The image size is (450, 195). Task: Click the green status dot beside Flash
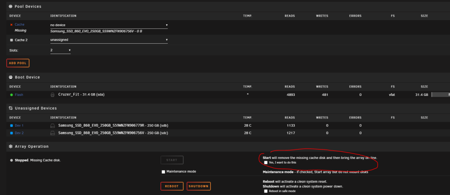pos(12,95)
